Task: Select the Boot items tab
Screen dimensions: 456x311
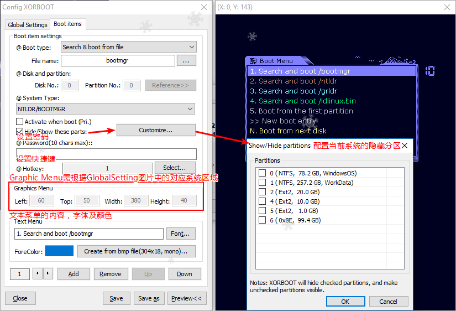Action: pyautogui.click(x=68, y=24)
